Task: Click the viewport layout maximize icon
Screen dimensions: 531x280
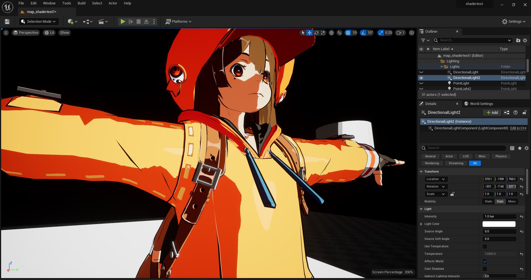Action: point(412,33)
